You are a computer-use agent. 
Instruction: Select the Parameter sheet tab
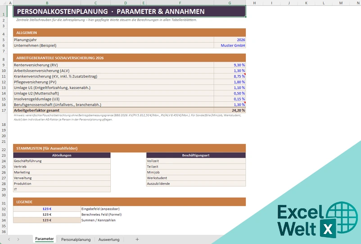click(x=45, y=239)
